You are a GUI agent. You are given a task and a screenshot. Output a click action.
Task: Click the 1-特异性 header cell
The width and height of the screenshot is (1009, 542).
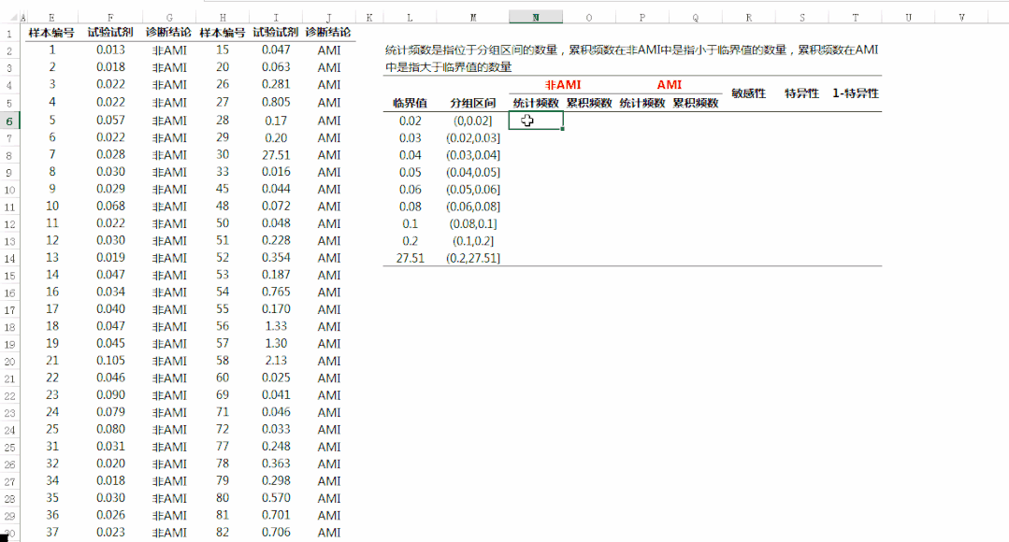[x=855, y=93]
